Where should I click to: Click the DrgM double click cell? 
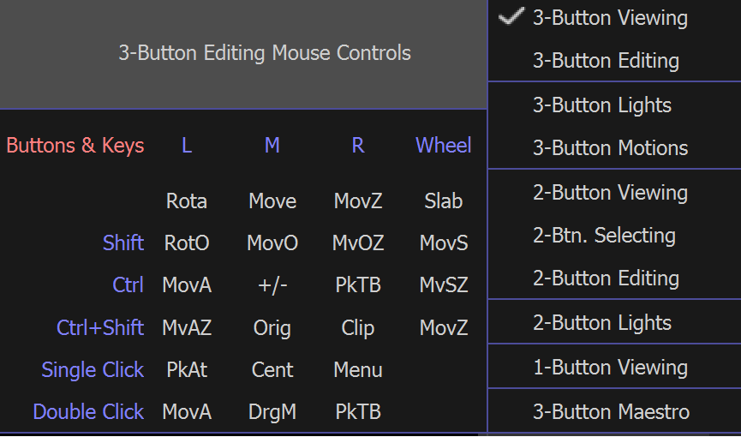coord(272,412)
